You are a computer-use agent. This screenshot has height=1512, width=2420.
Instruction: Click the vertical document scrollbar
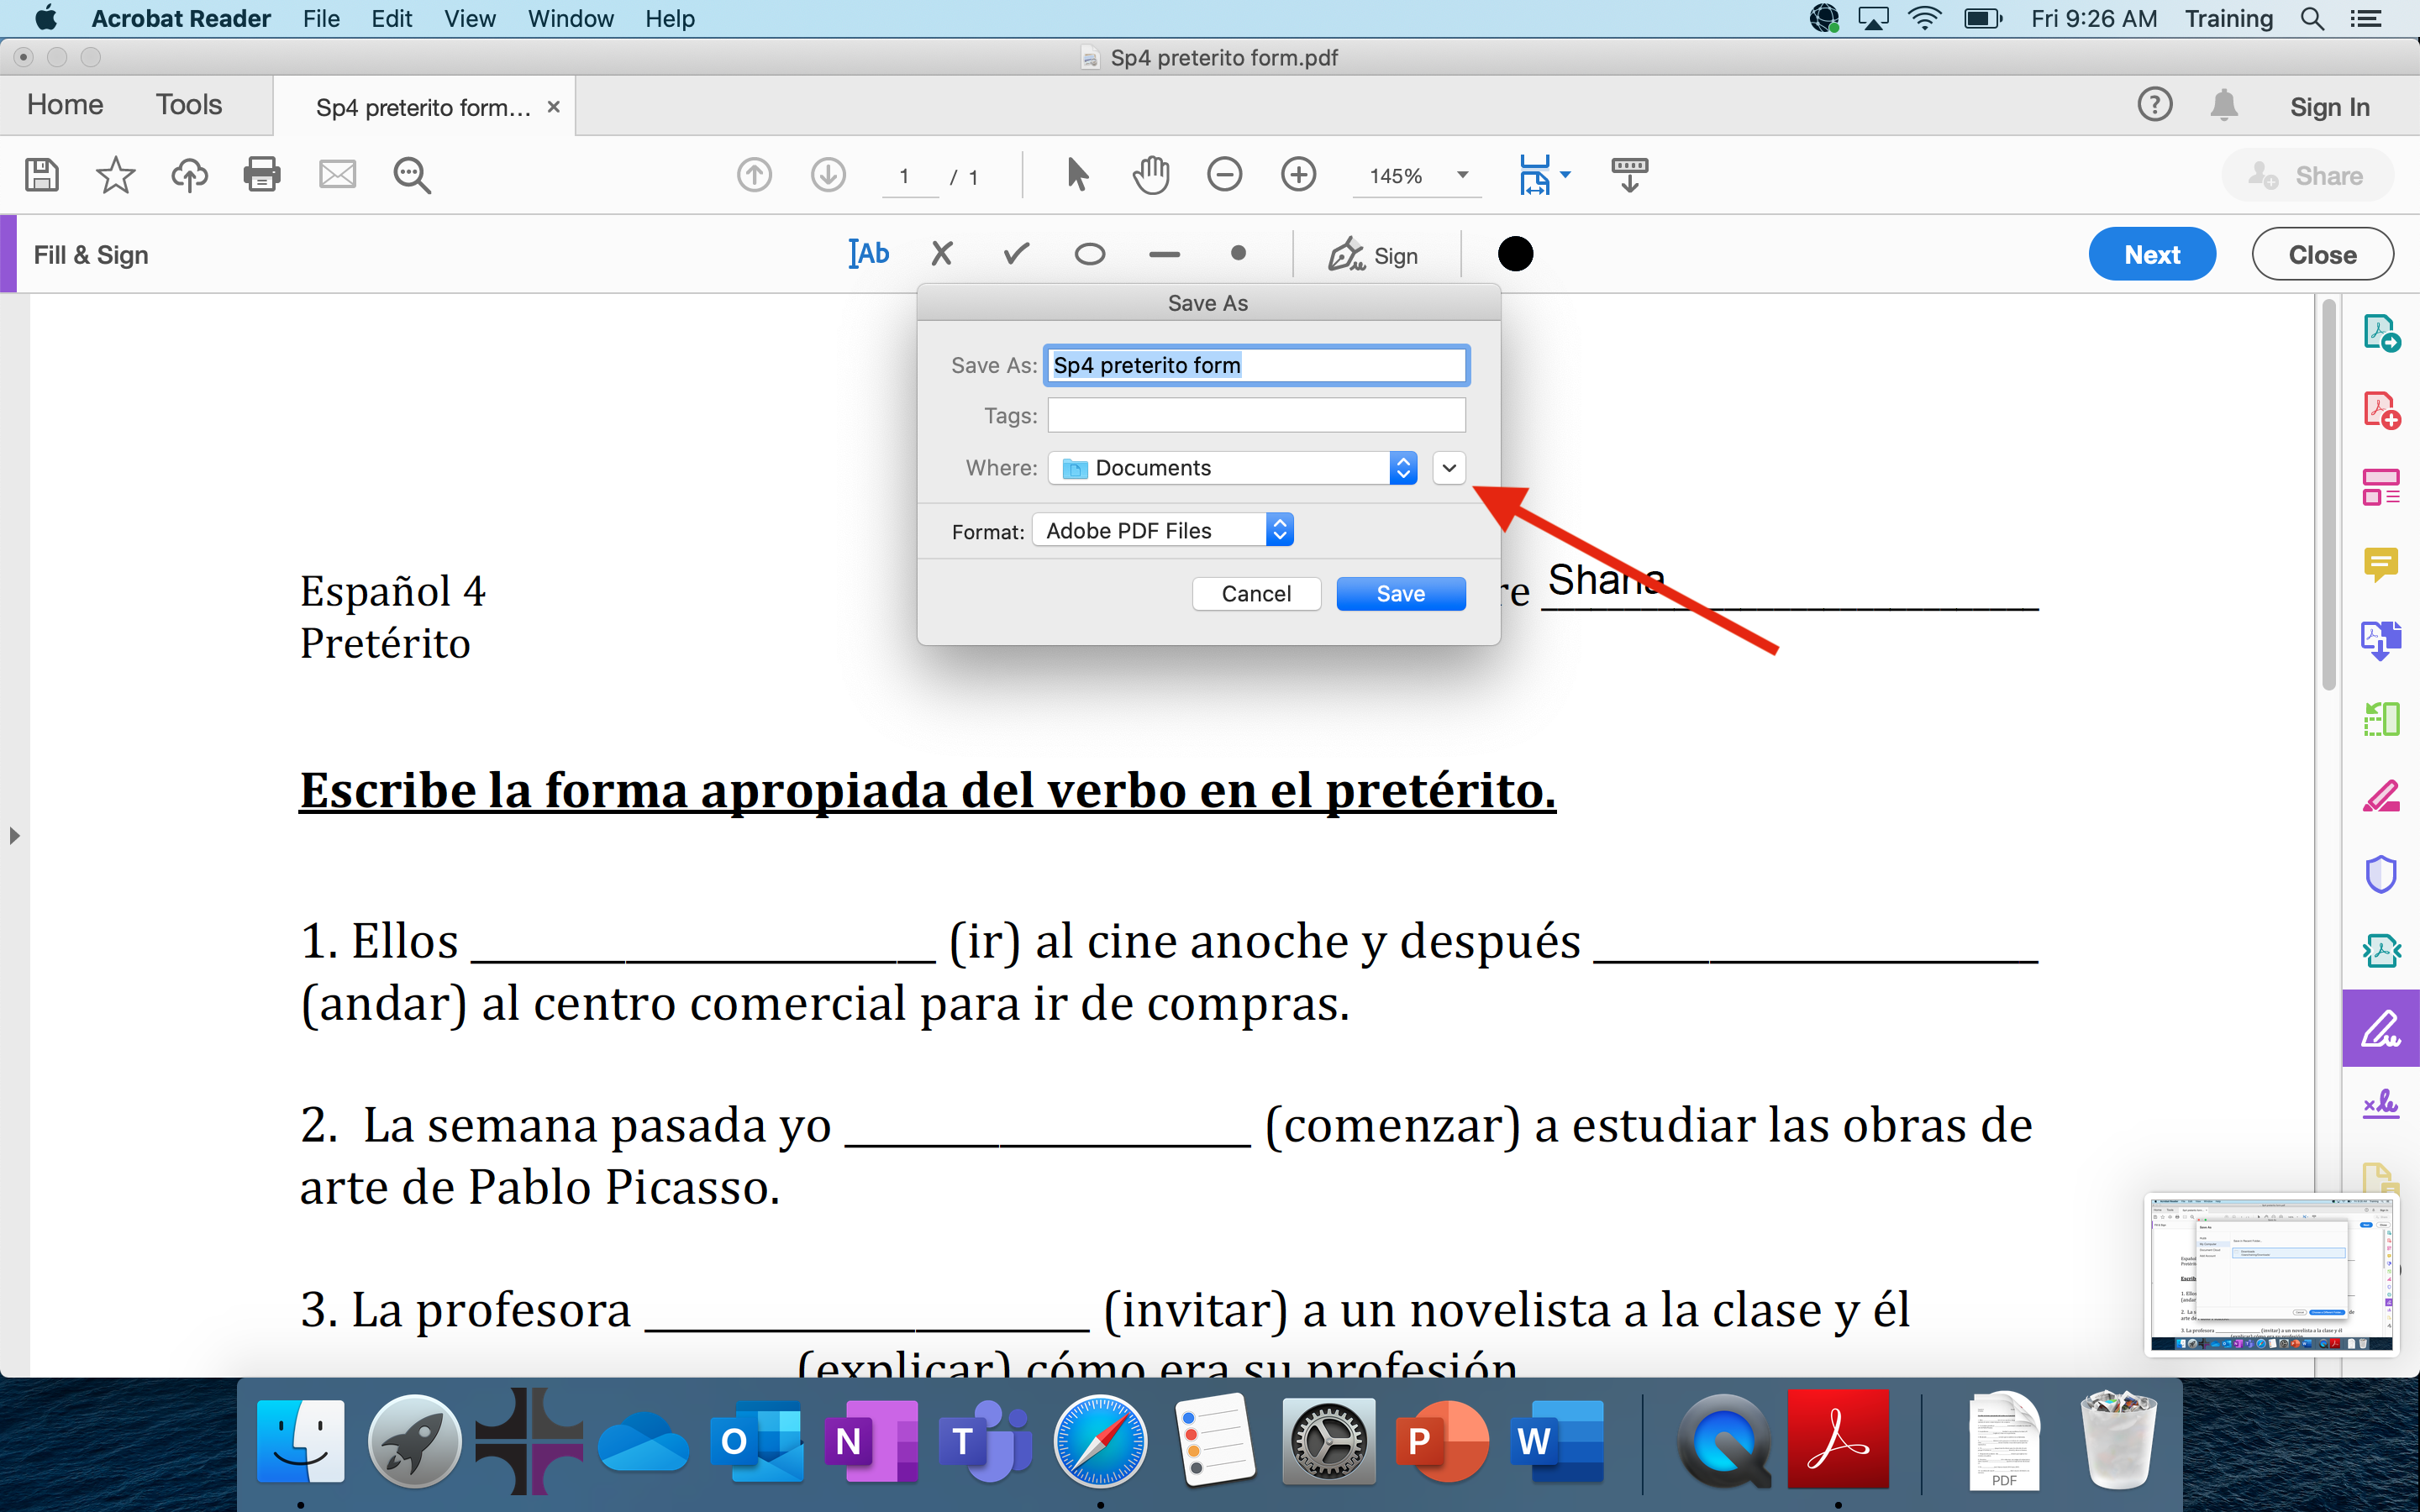pos(2328,495)
